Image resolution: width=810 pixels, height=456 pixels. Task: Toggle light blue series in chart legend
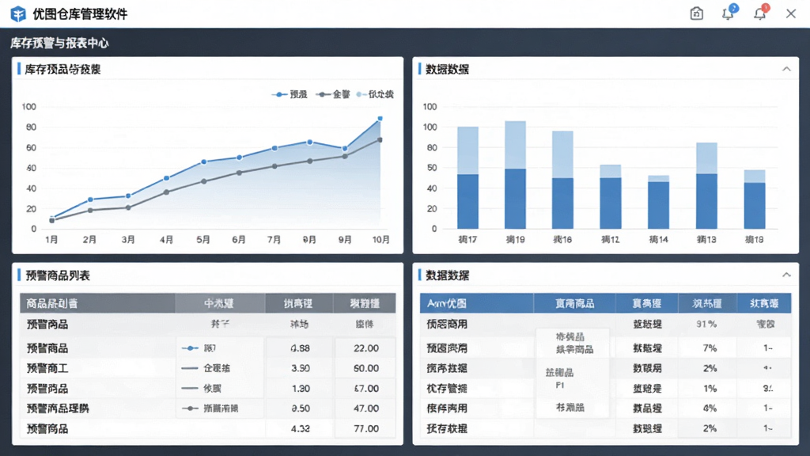click(375, 94)
